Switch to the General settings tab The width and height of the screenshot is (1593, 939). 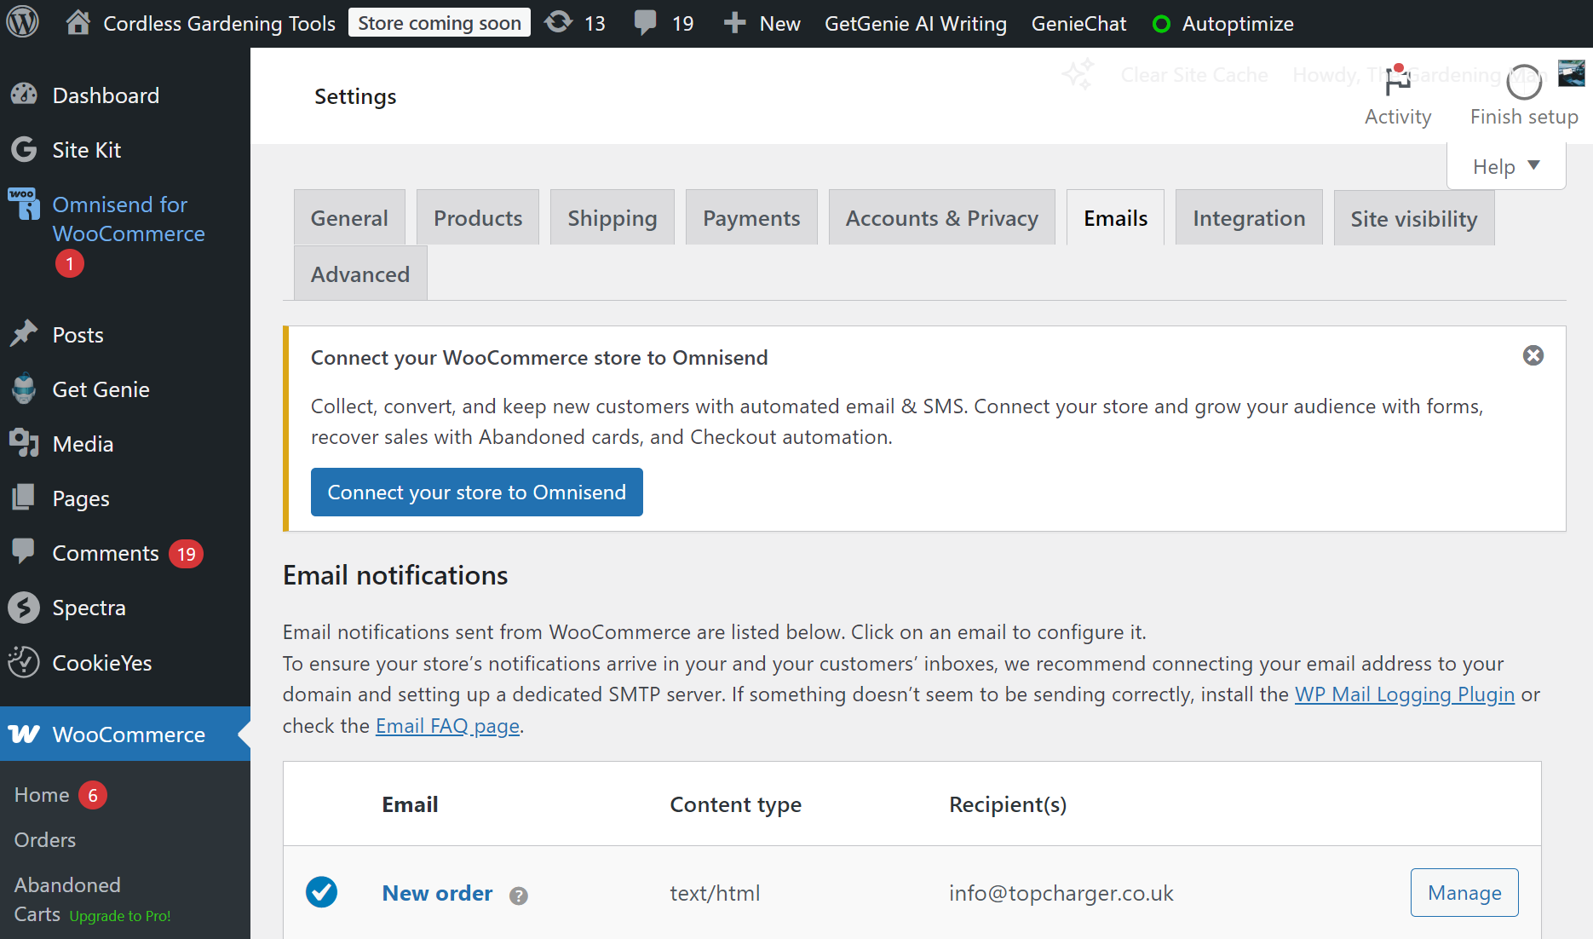coord(349,218)
